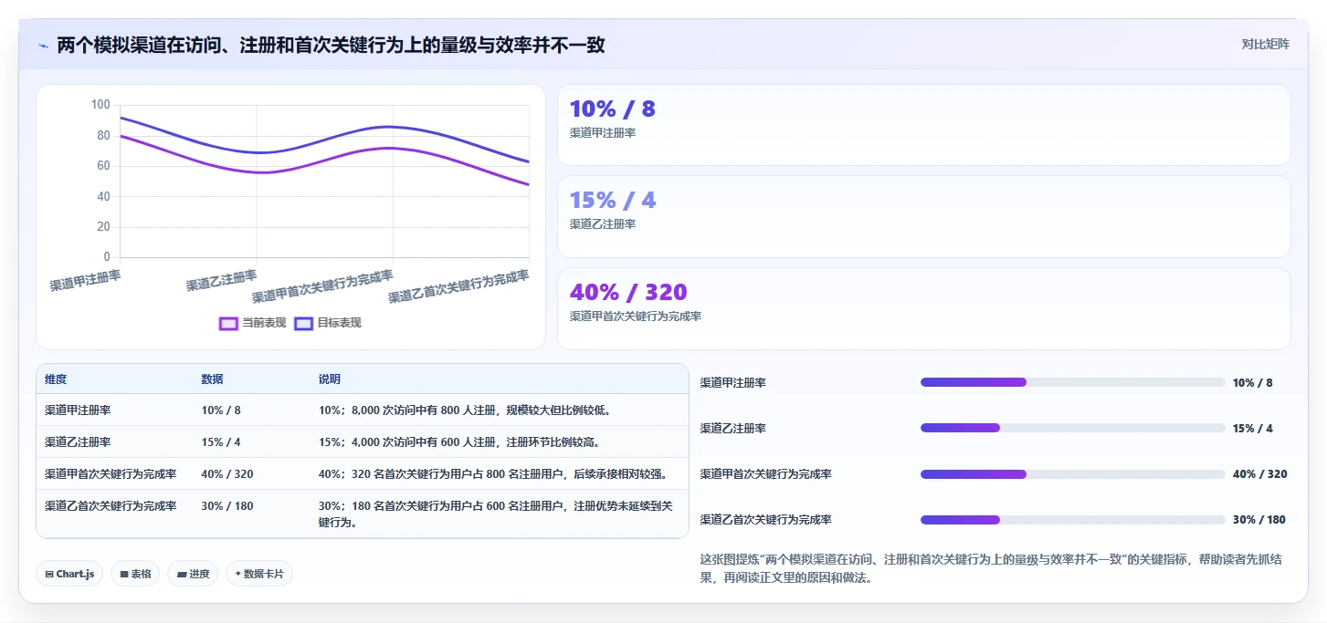The image size is (1327, 623).
Task: Select the 数据卡片 tag chip
Action: click(259, 574)
